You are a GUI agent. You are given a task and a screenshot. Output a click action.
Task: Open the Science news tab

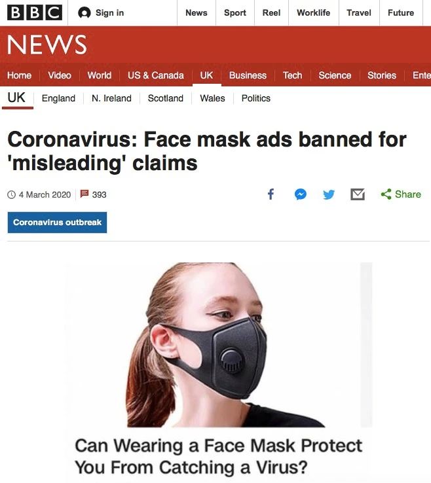335,75
